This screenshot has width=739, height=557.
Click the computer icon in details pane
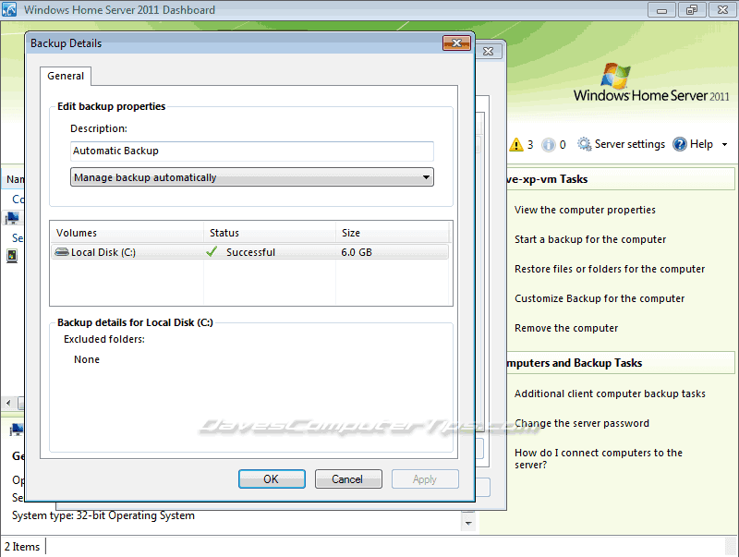tap(16, 430)
